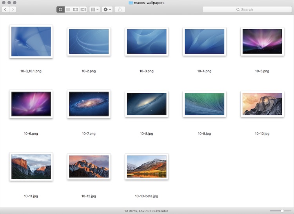Image resolution: width=294 pixels, height=214 pixels.
Task: Select the 10-2.png thumbnail
Action: coord(89,41)
